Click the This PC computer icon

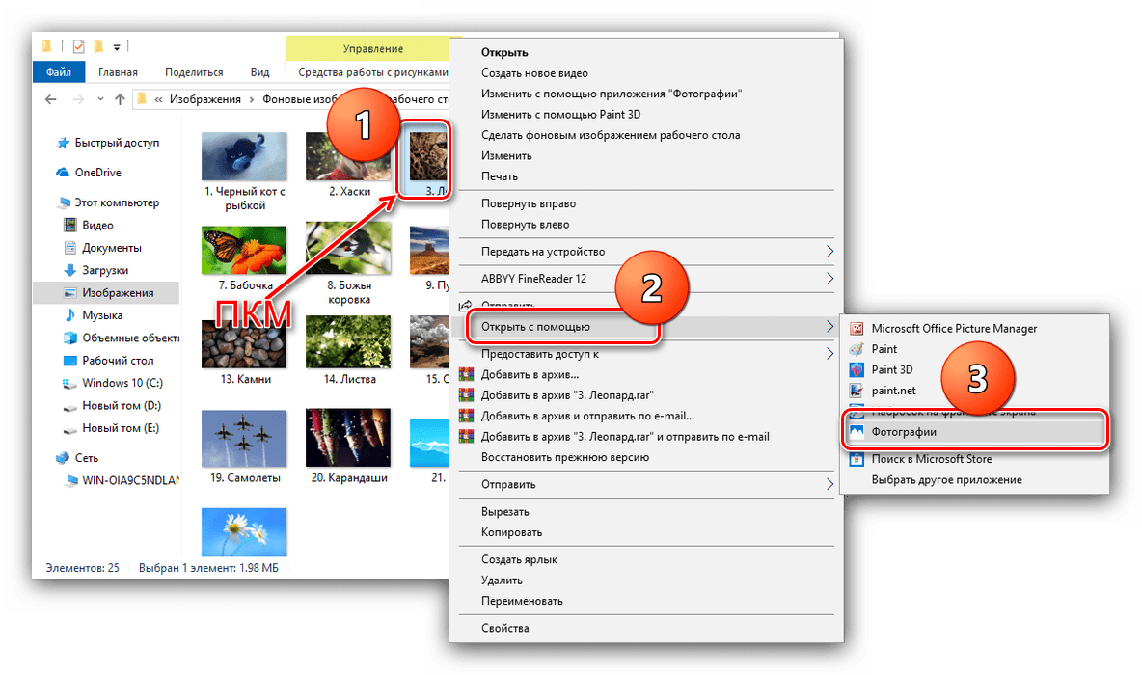64,202
